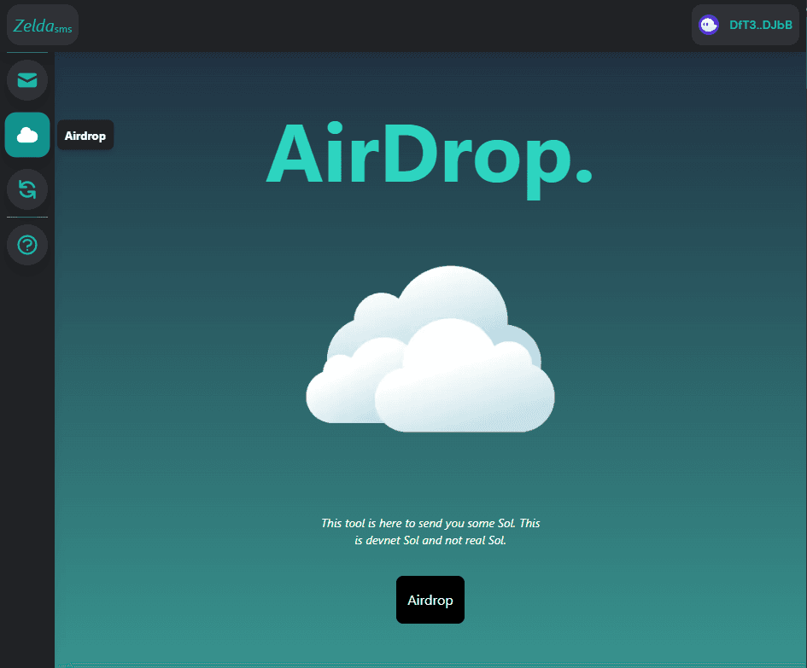Click the wallet address text DfT3..DJbB
The height and width of the screenshot is (668, 807).
761,25
